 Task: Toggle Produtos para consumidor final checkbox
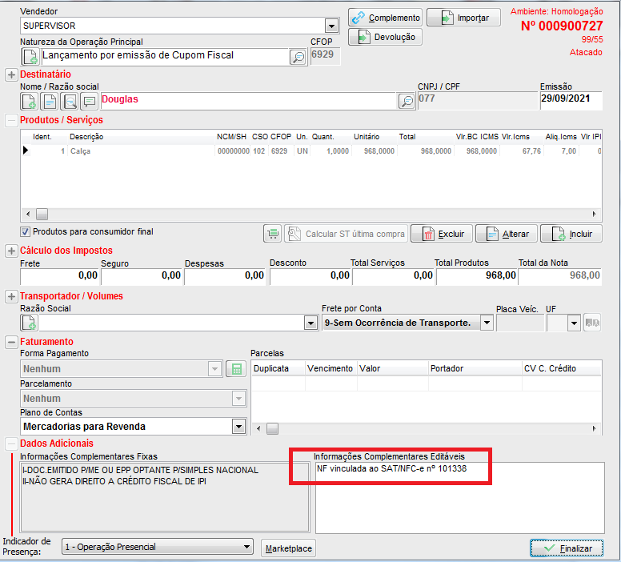point(25,232)
